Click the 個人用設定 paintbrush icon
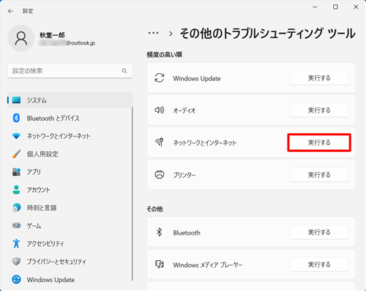The width and height of the screenshot is (366, 291). coord(16,154)
